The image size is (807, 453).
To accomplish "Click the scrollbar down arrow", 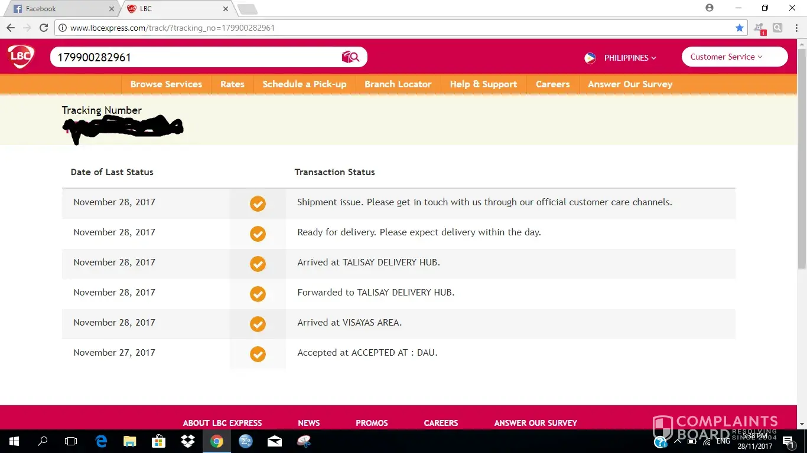I will (x=802, y=425).
